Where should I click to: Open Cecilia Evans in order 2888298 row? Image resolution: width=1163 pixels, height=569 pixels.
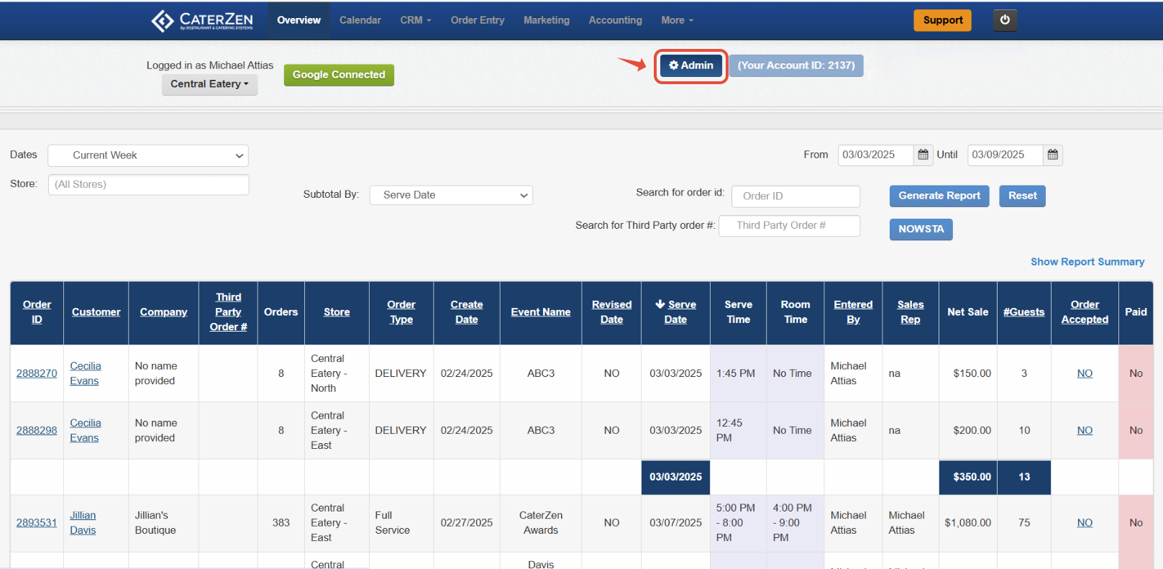click(85, 430)
